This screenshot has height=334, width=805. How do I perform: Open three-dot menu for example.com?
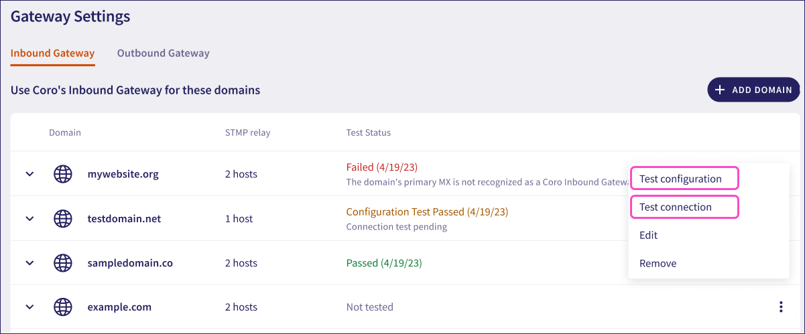click(x=781, y=307)
